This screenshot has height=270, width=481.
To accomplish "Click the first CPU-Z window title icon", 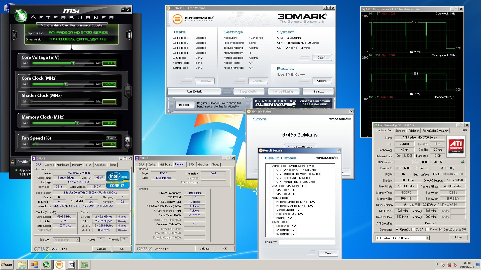I will point(34,158).
